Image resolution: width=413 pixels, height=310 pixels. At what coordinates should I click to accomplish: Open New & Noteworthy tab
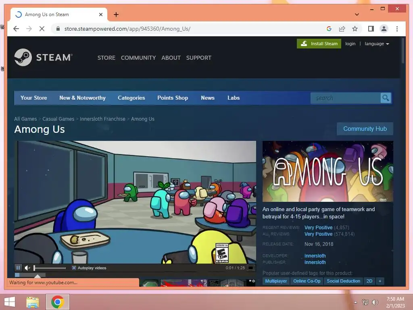click(82, 98)
